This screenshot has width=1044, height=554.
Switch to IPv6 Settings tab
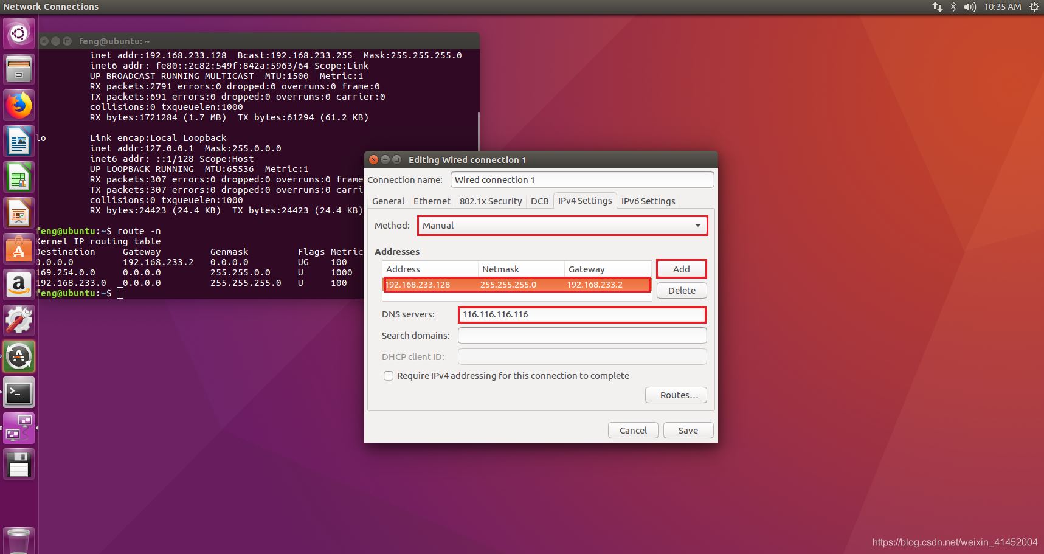tap(648, 201)
